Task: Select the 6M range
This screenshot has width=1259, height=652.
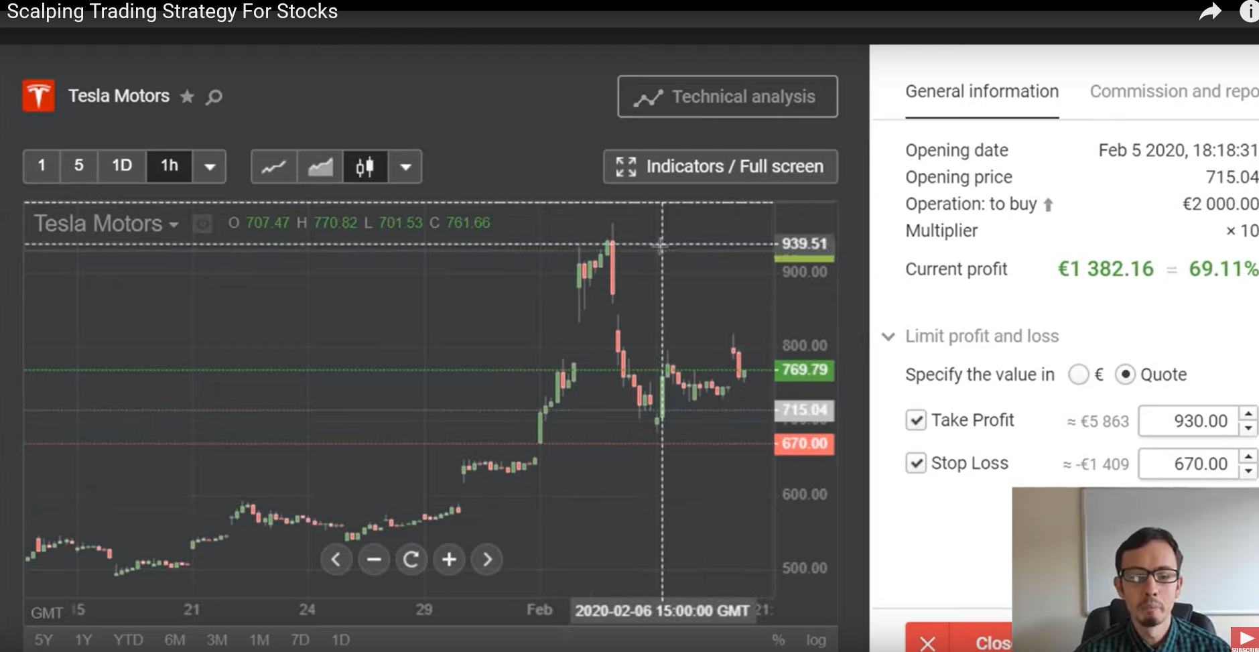Action: pos(174,640)
